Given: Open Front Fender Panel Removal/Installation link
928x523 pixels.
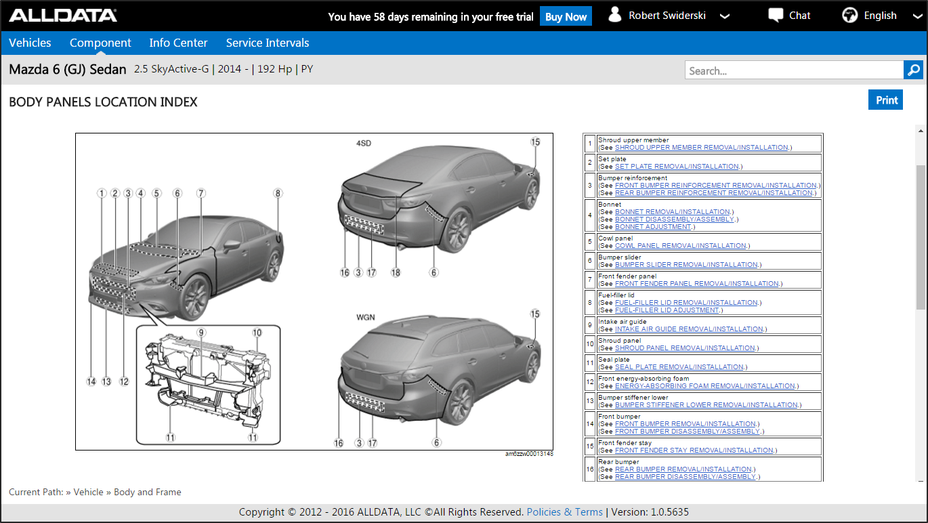Looking at the screenshot, I should (x=697, y=284).
